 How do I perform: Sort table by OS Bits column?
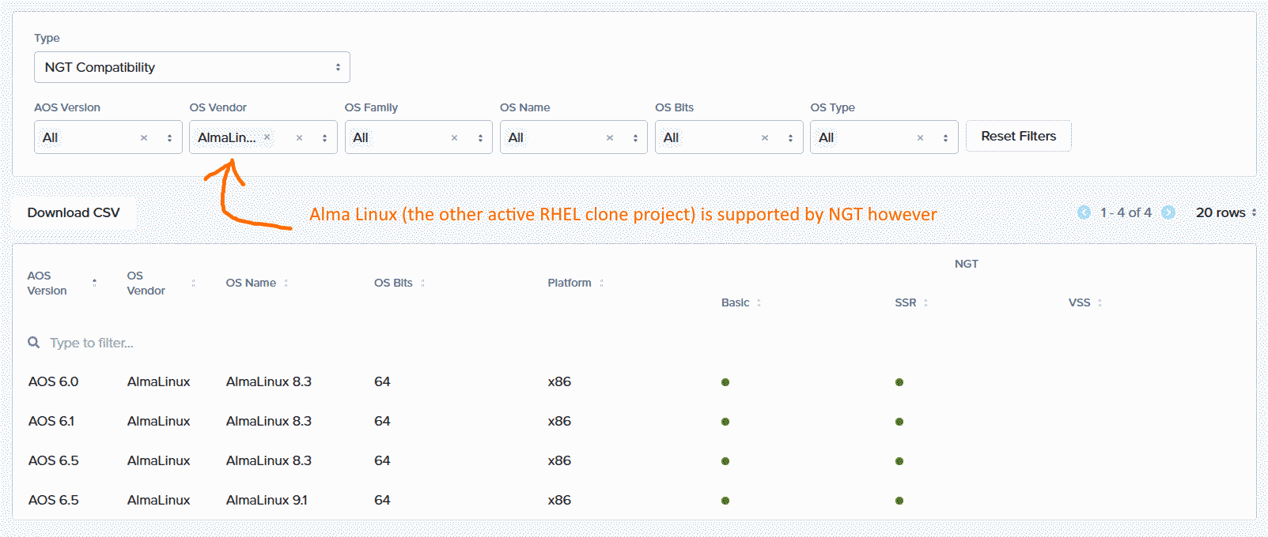[x=422, y=283]
